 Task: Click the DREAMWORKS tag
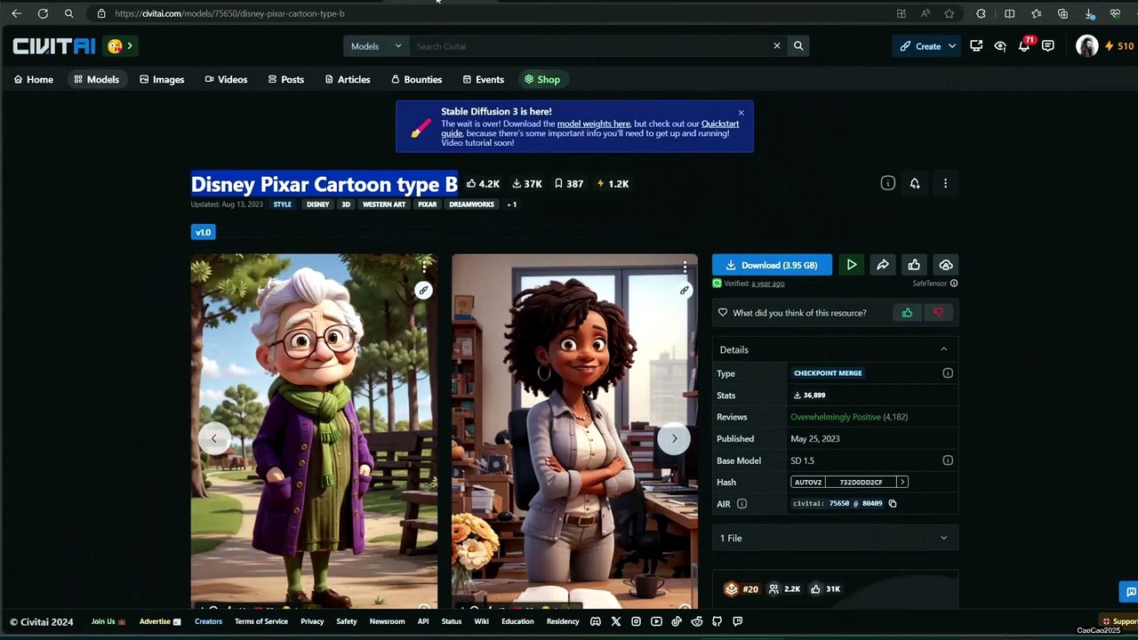click(x=472, y=204)
